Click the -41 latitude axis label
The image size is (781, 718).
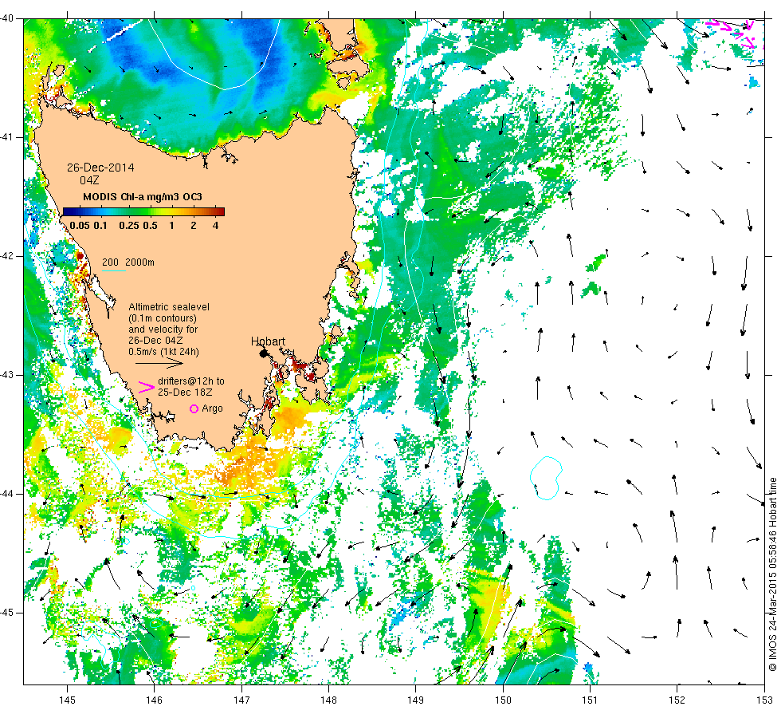(x=7, y=137)
